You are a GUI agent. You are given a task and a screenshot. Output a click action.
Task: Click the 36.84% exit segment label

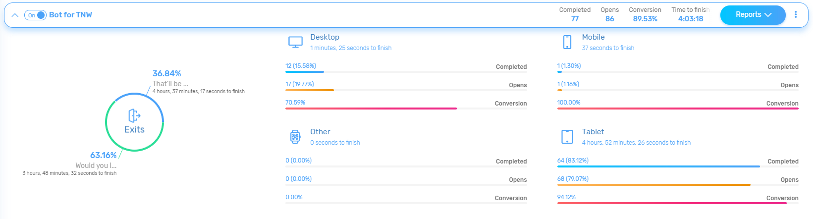[166, 73]
